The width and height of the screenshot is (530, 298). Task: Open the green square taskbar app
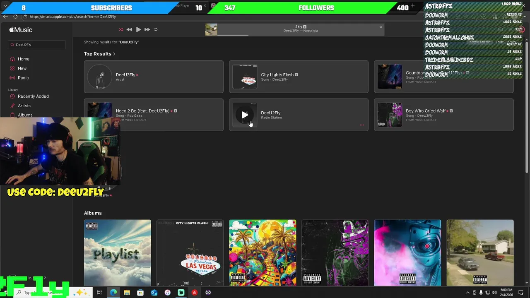[x=181, y=293]
